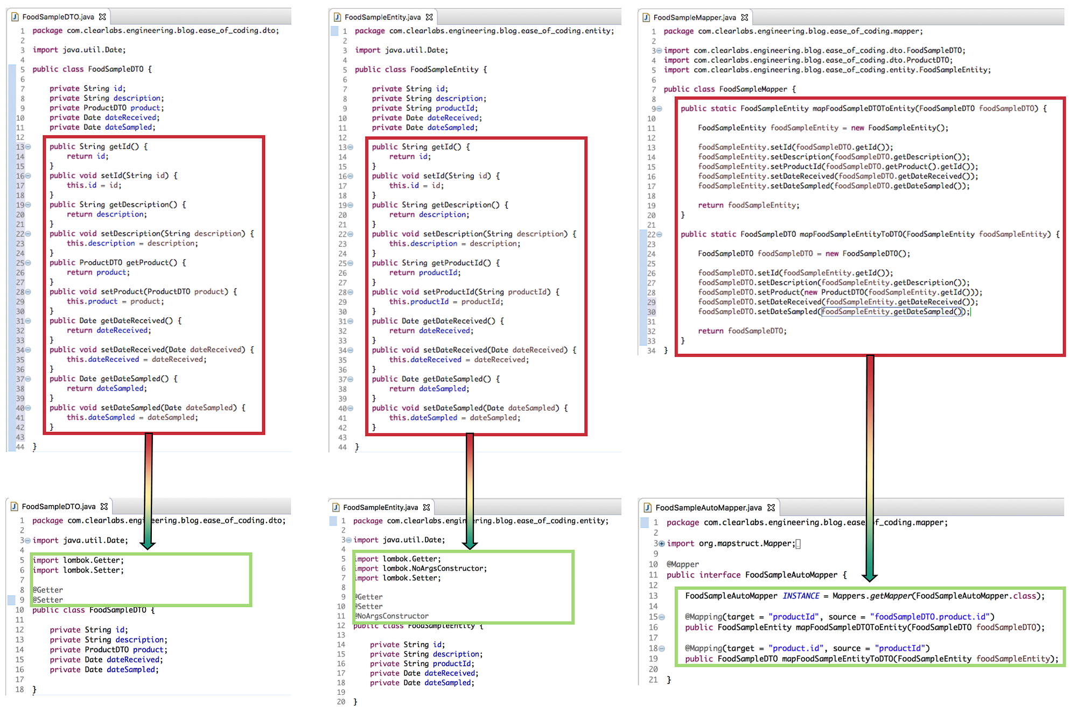Image resolution: width=1077 pixels, height=712 pixels.
Task: Toggle the fold marker beside setProductId method
Action: click(350, 292)
